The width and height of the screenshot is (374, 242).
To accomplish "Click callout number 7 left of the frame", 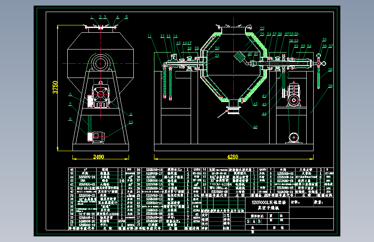I will coord(70,104).
